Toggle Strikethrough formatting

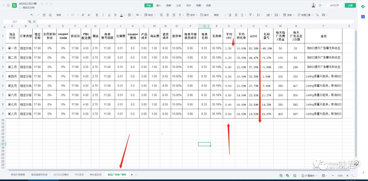point(115,15)
